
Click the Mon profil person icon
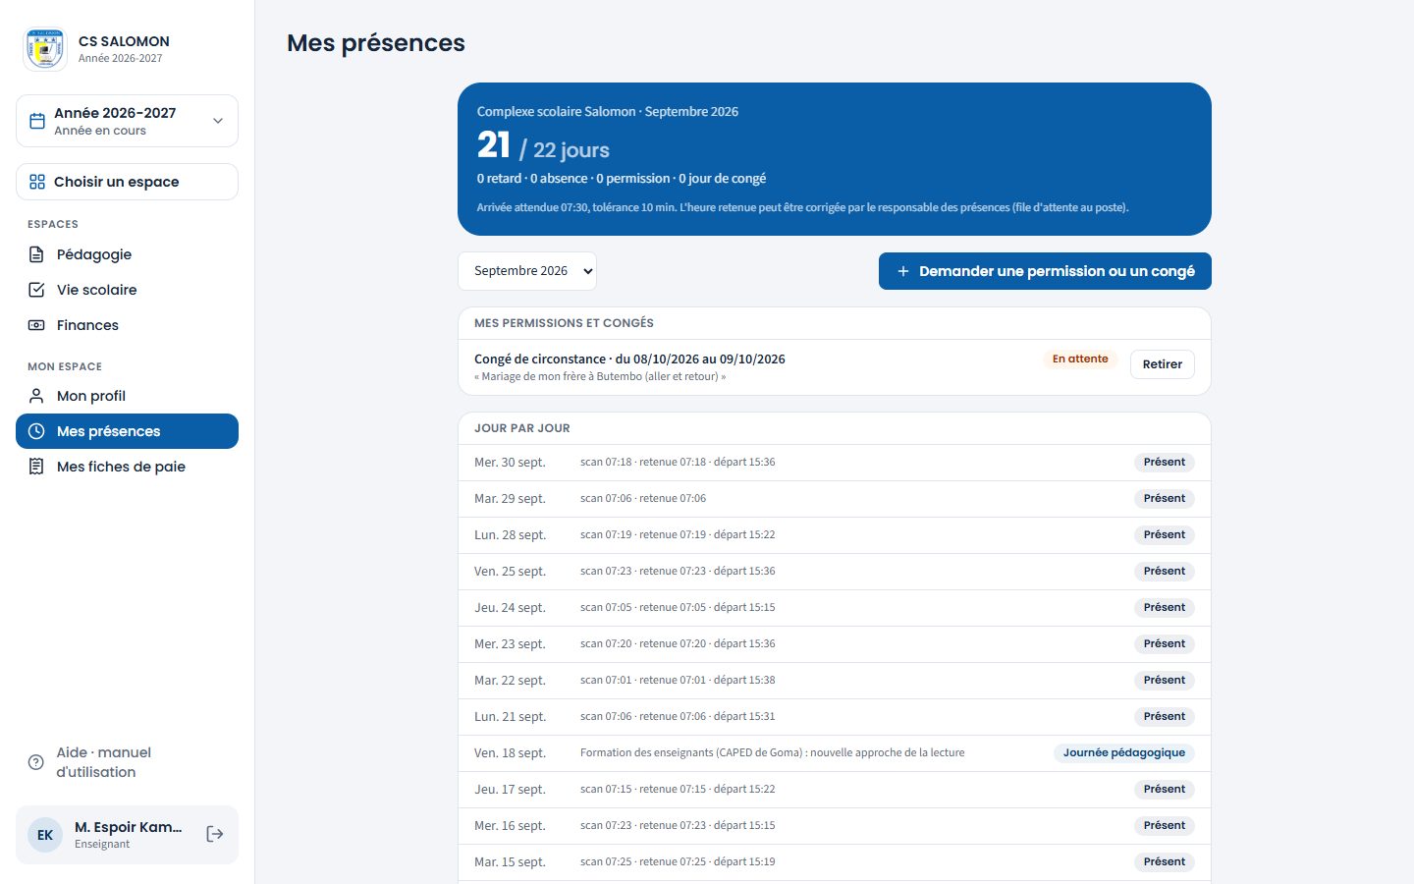point(36,396)
